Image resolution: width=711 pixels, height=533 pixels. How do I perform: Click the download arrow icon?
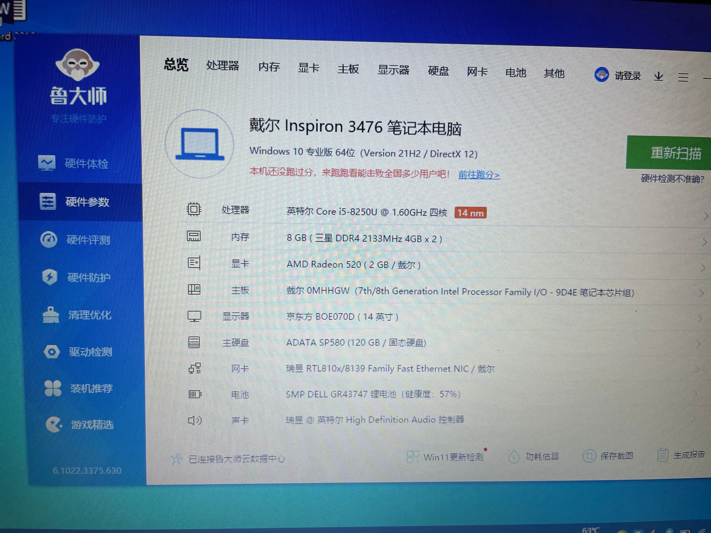[658, 76]
